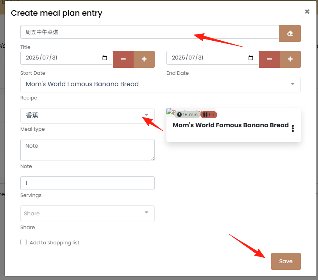The height and width of the screenshot is (280, 318).
Task: Decrease End Date with minus button
Action: (269, 59)
